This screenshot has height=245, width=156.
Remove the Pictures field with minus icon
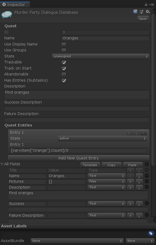tap(147, 181)
